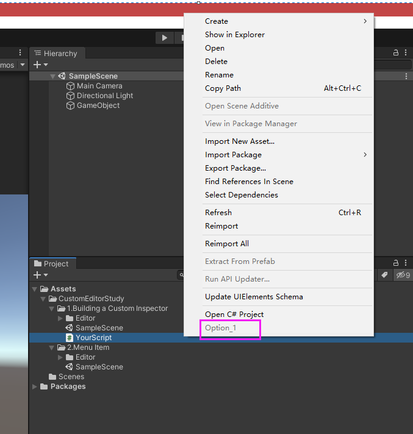Collapse 1.Building a Custom Inspector folder
The image size is (413, 434).
[x=51, y=308]
